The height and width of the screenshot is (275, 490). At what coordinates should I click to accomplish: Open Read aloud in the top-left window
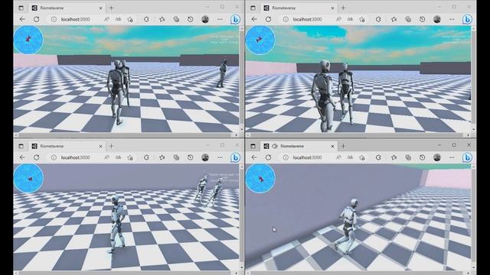pyautogui.click(x=106, y=19)
